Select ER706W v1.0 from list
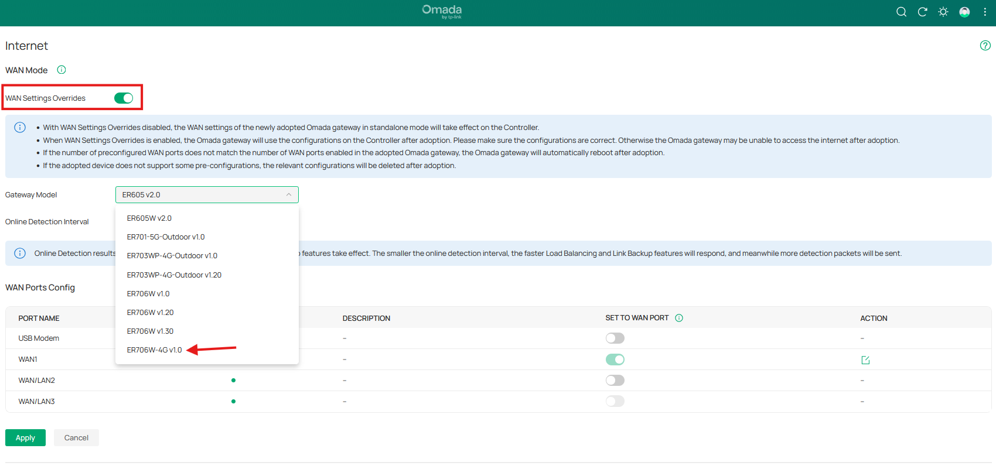Screen dimensions: 996x469 tap(207, 294)
